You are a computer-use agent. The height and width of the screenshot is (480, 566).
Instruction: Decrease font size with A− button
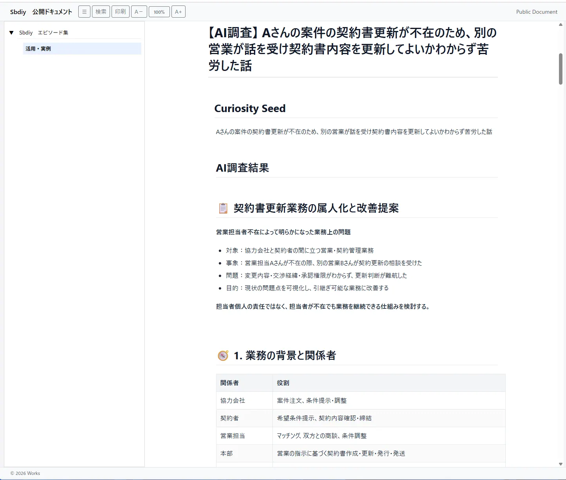point(139,12)
